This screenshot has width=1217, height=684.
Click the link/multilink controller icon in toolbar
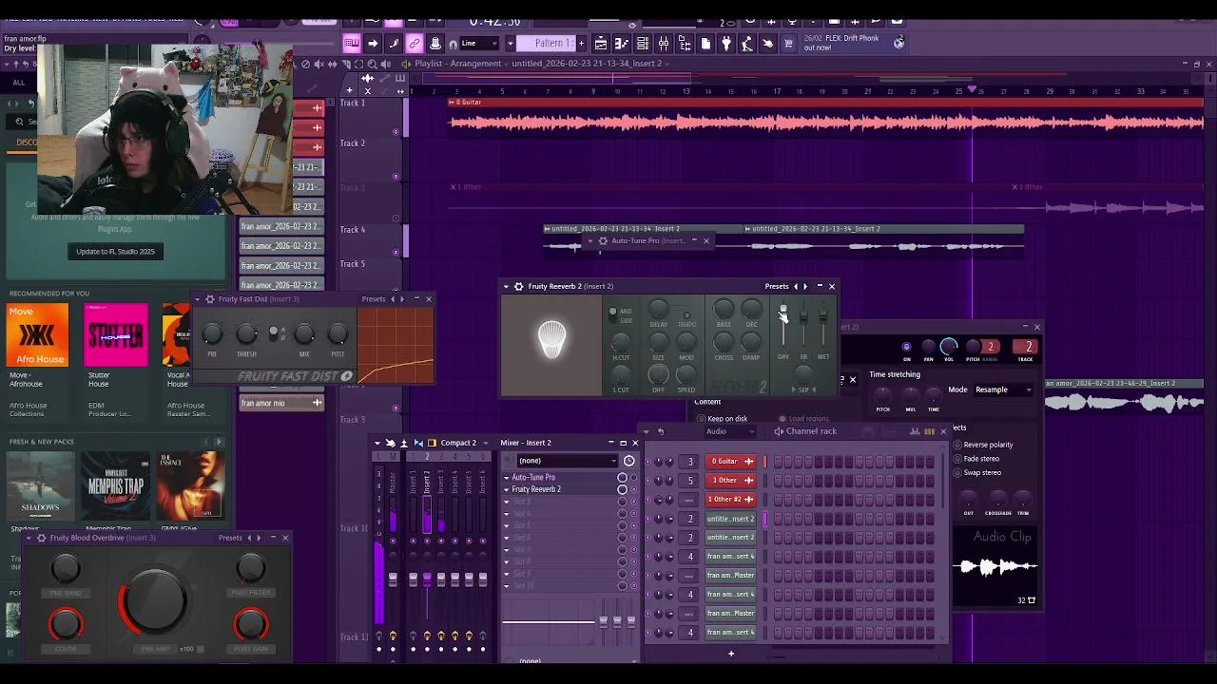414,43
